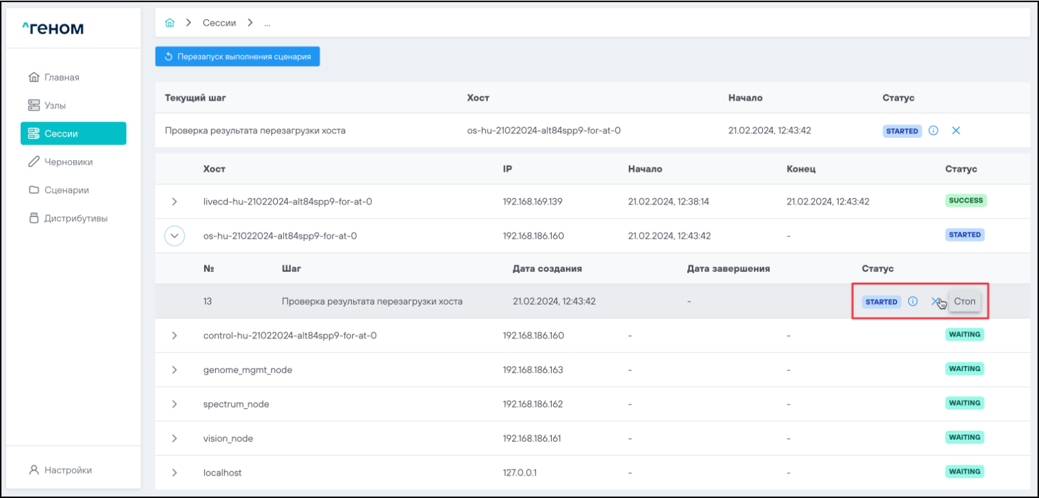Click the X stop icon in current step row
The image size is (1039, 498).
[x=955, y=131]
